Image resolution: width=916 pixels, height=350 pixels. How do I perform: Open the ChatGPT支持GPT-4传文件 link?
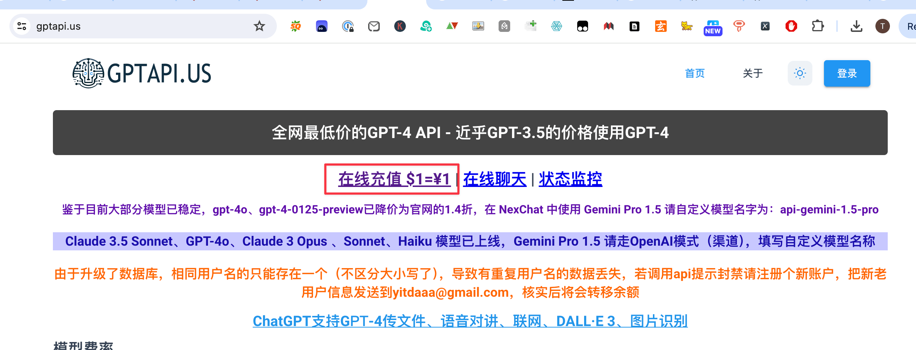click(470, 321)
